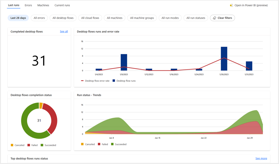Expand the All cloud flows filter
This screenshot has height=164, width=279.
coord(90,18)
